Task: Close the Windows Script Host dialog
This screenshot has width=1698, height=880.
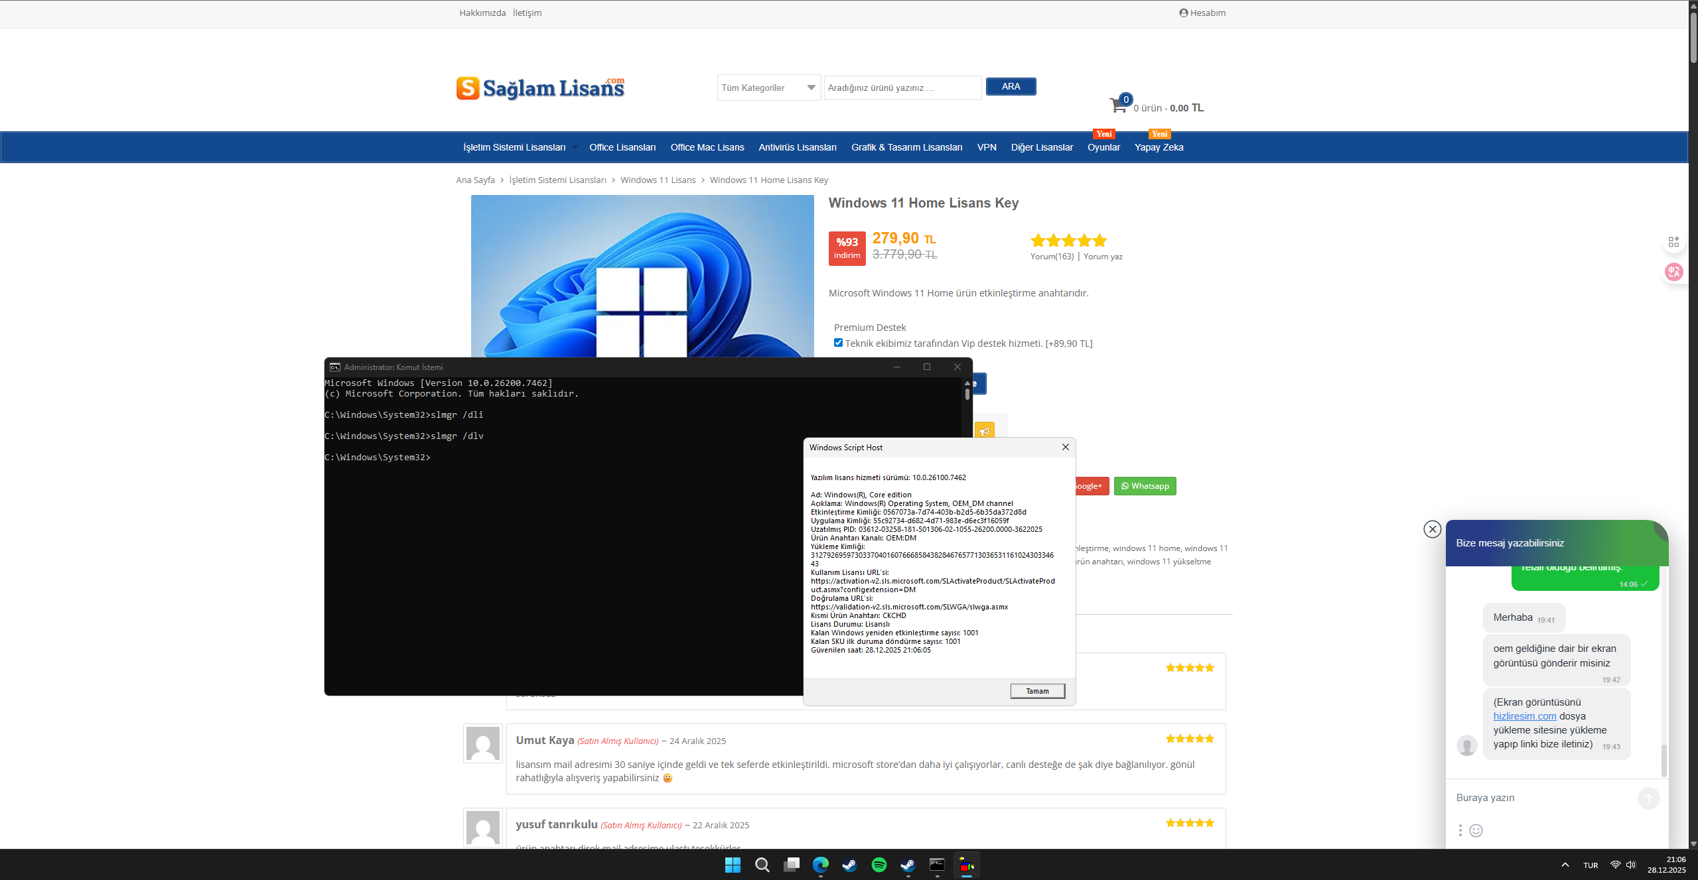Action: (x=1065, y=448)
